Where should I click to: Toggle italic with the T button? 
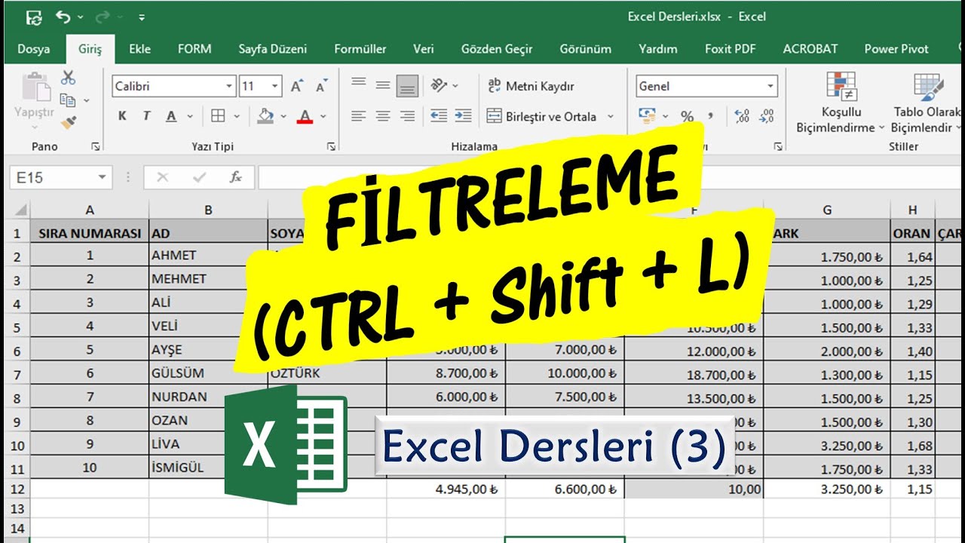(146, 116)
